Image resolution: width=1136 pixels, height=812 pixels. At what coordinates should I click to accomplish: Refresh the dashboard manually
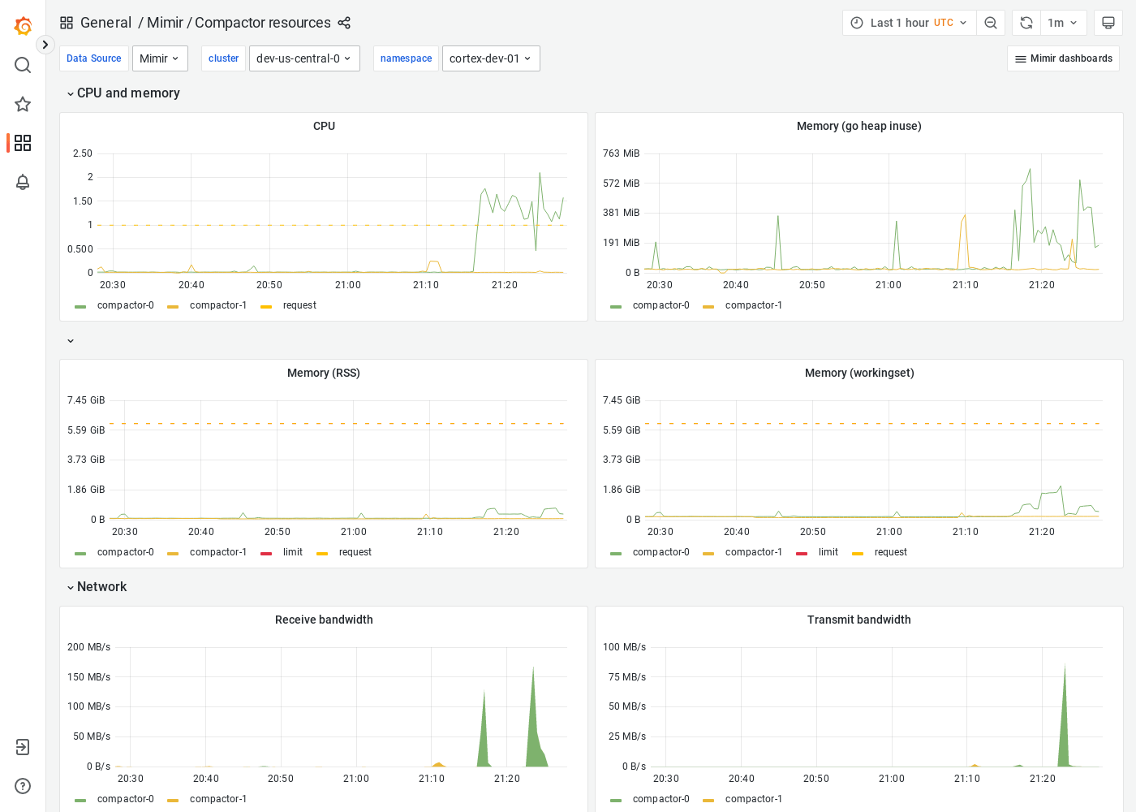[1026, 23]
